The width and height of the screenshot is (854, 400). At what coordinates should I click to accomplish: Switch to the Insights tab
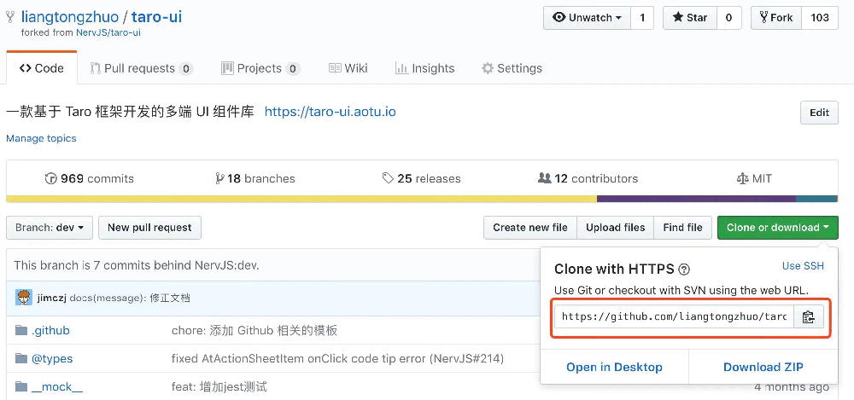[424, 68]
